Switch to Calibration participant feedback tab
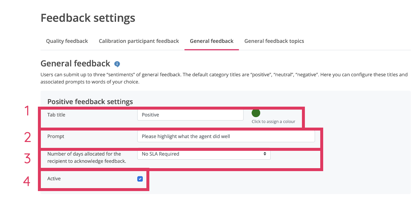Image resolution: width=415 pixels, height=212 pixels. pyautogui.click(x=139, y=41)
